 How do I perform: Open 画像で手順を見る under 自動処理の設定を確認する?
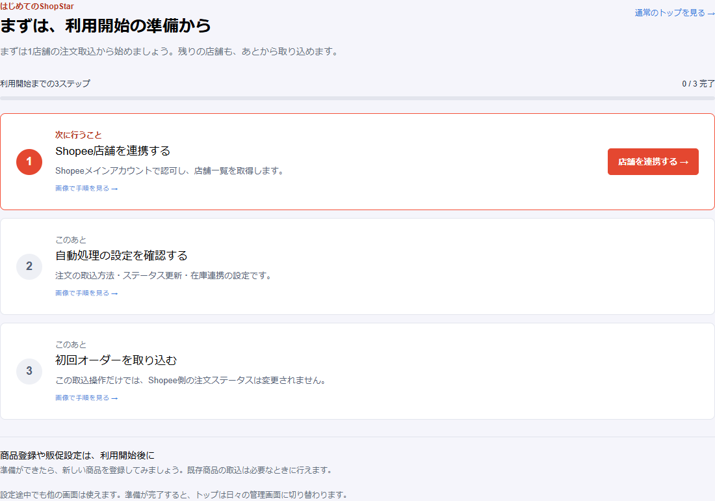click(x=86, y=293)
